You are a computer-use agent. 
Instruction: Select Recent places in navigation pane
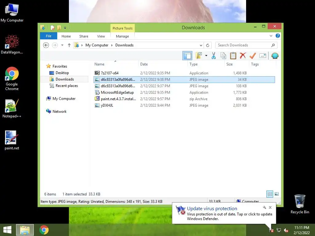click(66, 86)
